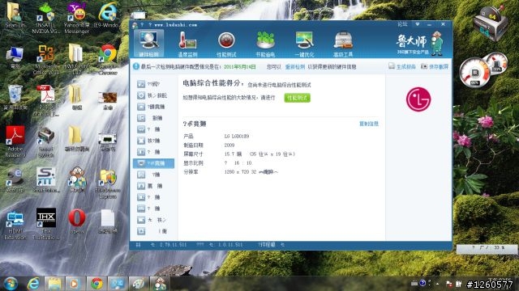Select the first sidebar item, computer overview
This screenshot has height=291, width=519.
tap(153, 84)
